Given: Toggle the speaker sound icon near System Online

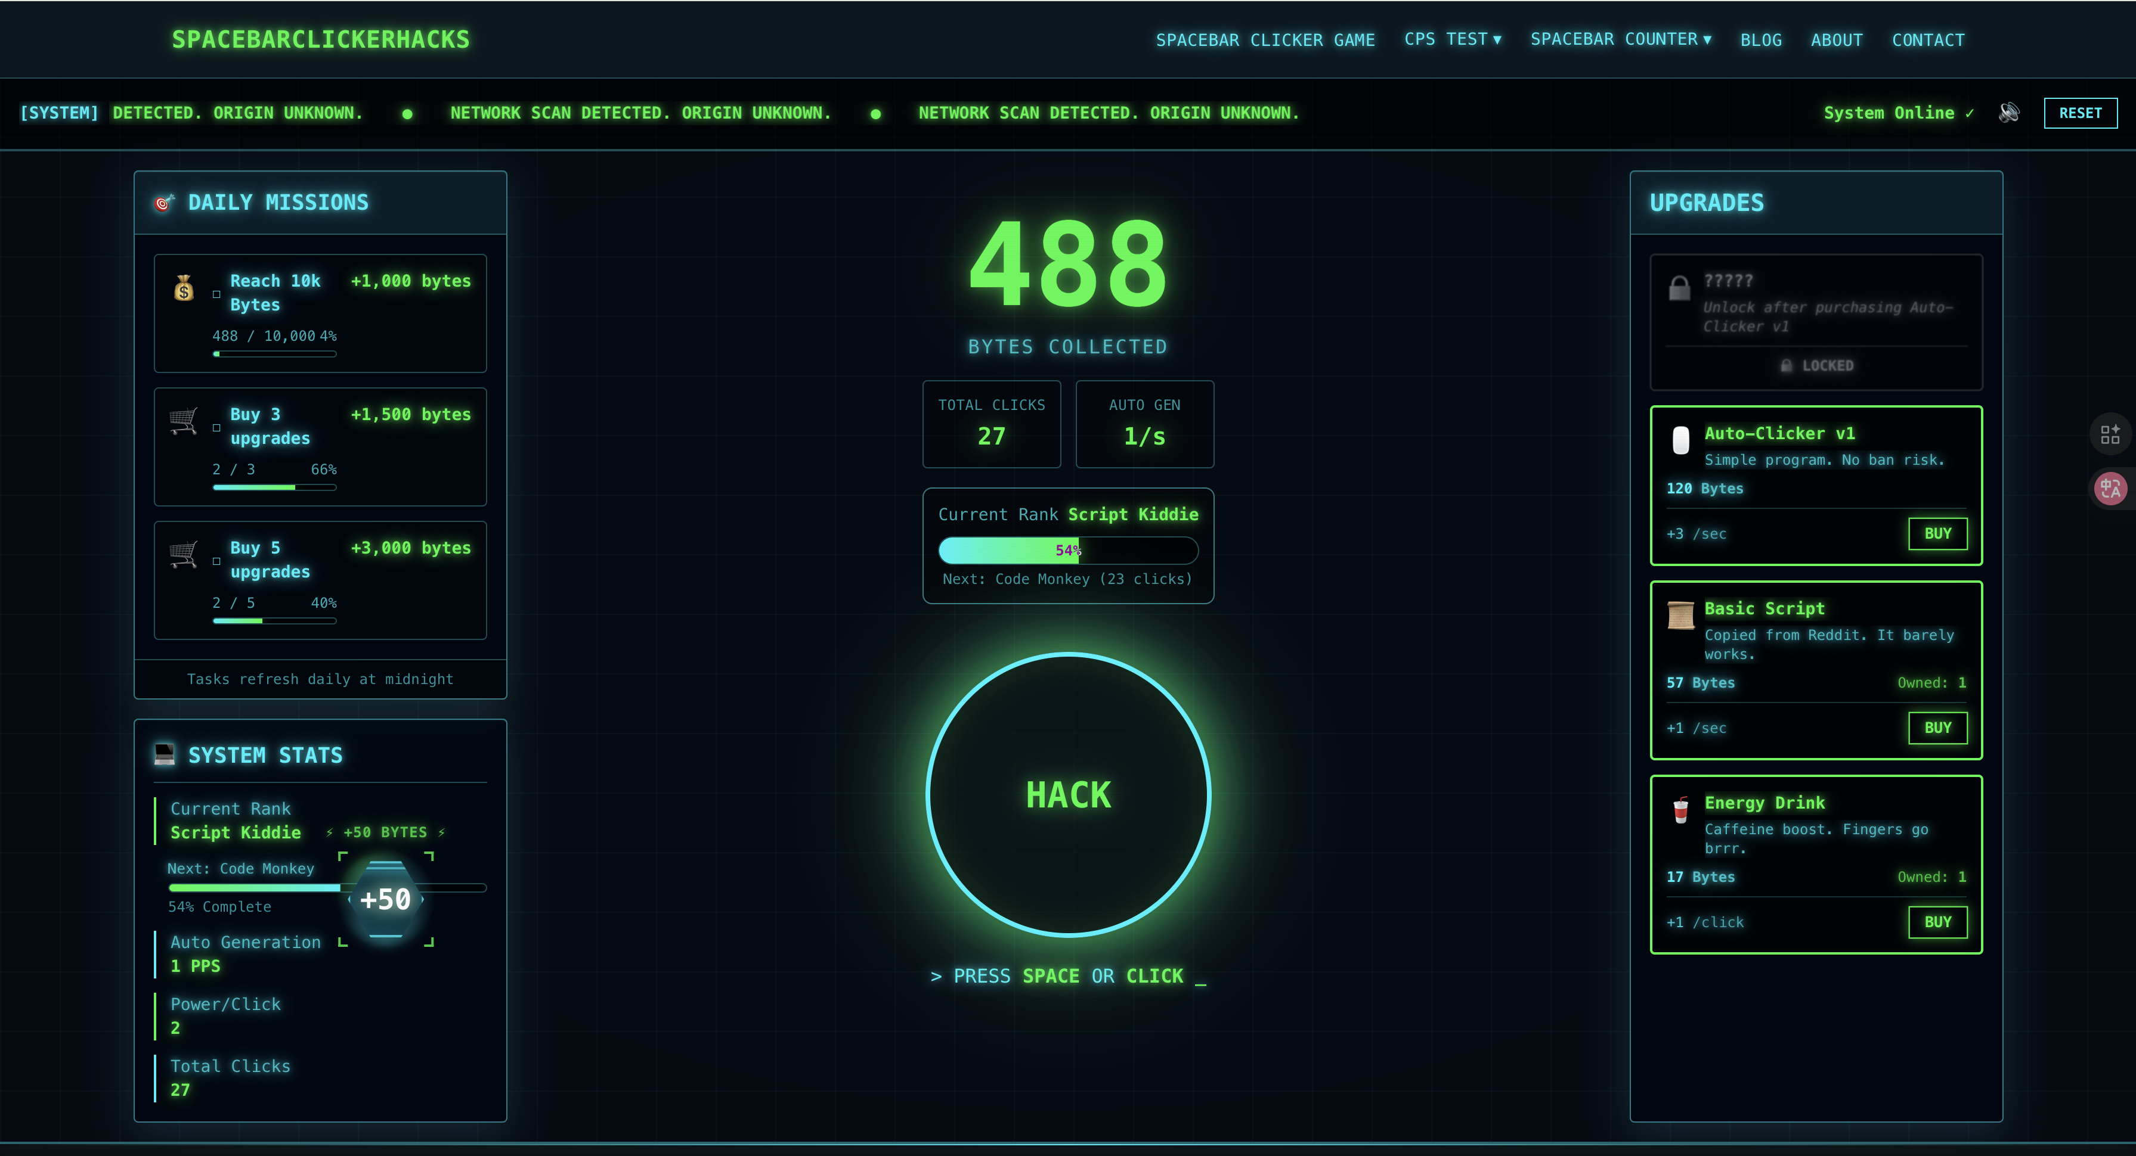Looking at the screenshot, I should coord(2008,113).
